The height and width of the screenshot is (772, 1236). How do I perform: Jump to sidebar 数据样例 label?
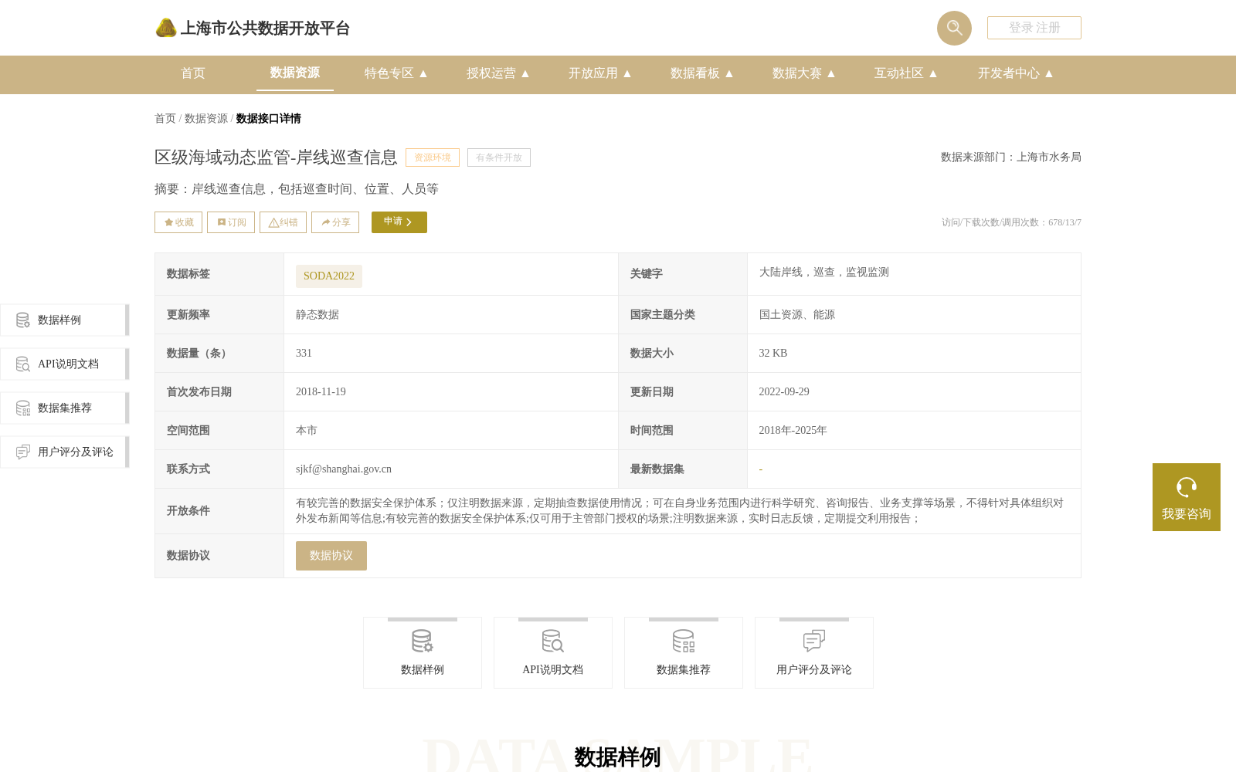point(59,320)
